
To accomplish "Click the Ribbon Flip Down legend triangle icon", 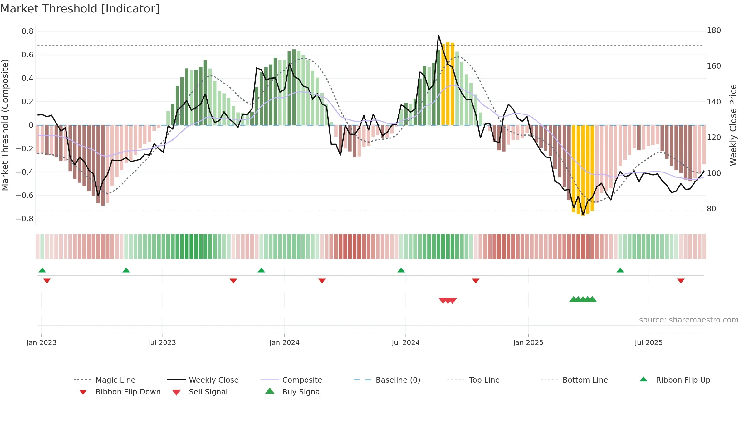I will pyautogui.click(x=83, y=392).
